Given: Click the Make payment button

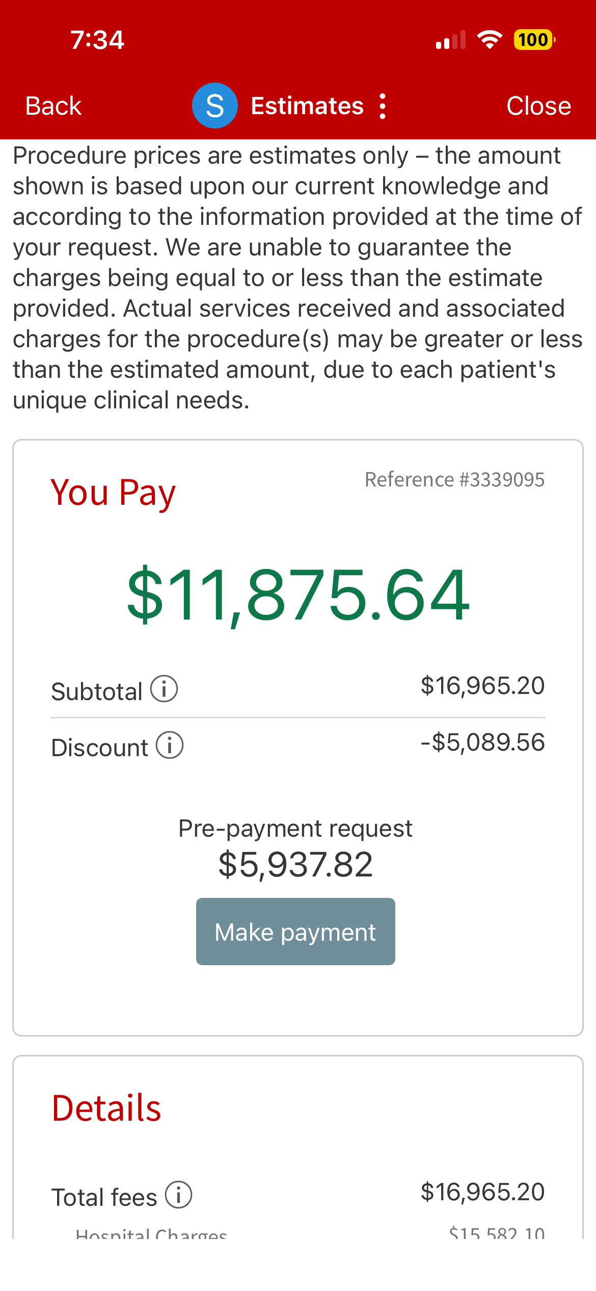Looking at the screenshot, I should point(295,932).
